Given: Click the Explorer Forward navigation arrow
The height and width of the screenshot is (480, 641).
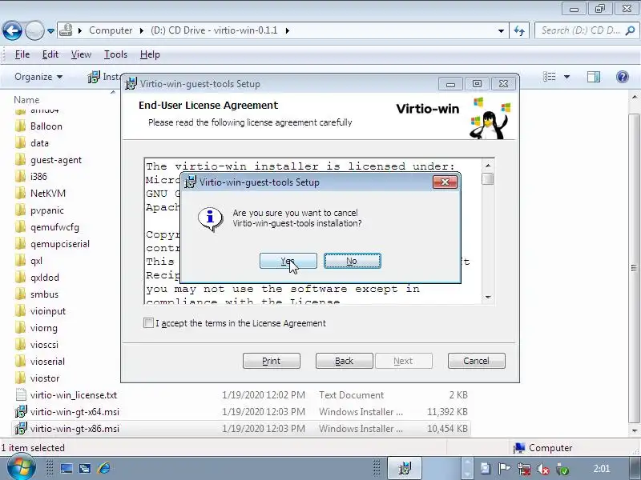Looking at the screenshot, I should (34, 30).
